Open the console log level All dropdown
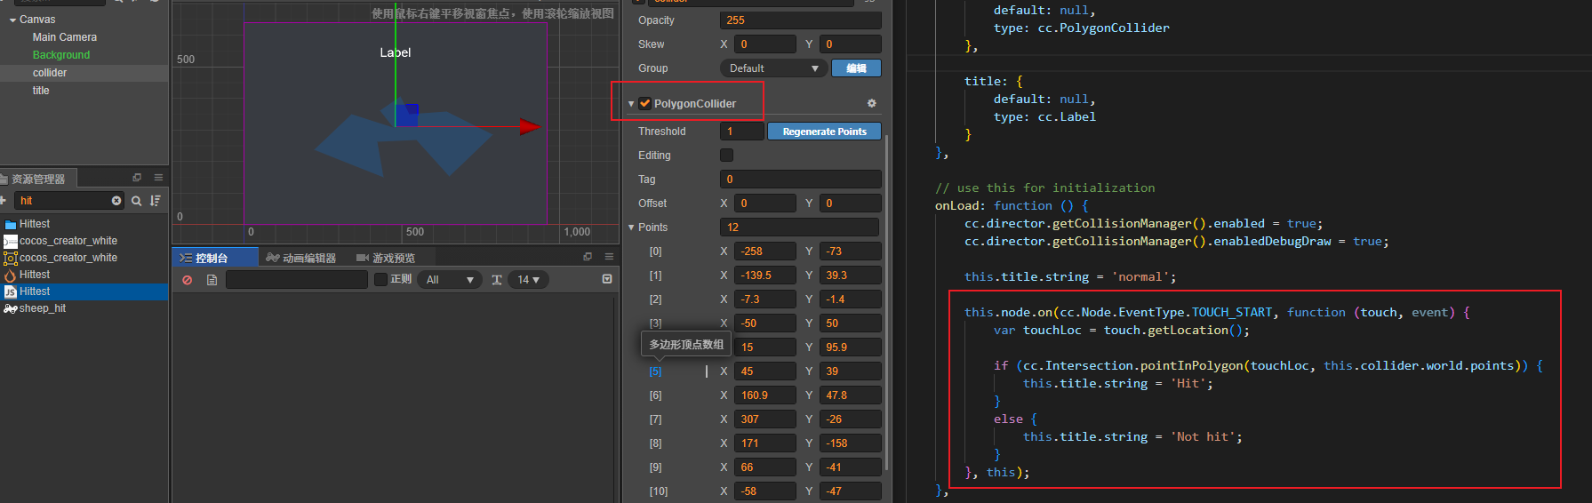The width and height of the screenshot is (1592, 503). point(450,280)
